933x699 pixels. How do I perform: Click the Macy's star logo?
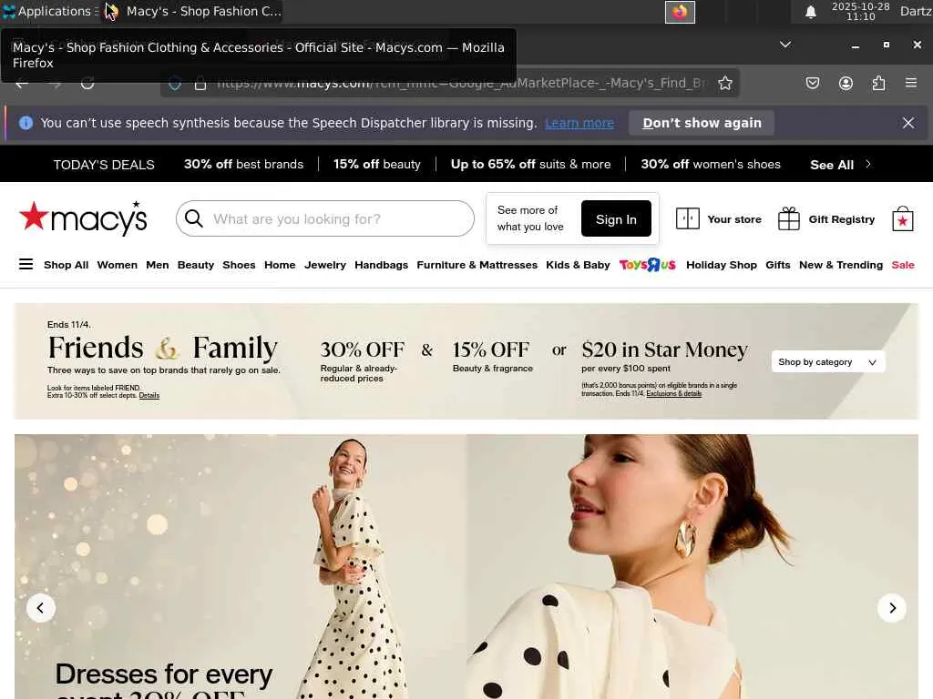tap(83, 218)
